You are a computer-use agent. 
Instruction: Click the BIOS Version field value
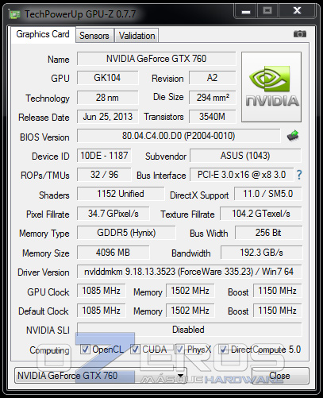point(179,136)
